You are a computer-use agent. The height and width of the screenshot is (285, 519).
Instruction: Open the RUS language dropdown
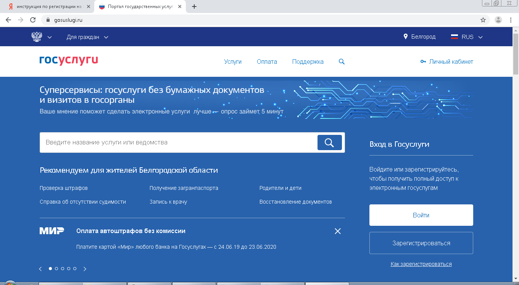472,37
